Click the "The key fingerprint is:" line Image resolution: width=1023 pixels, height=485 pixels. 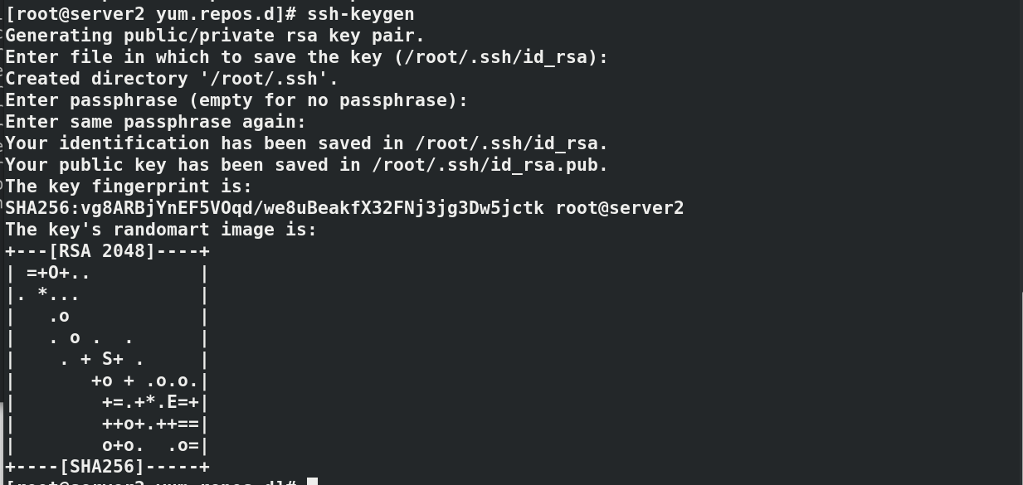coord(129,187)
